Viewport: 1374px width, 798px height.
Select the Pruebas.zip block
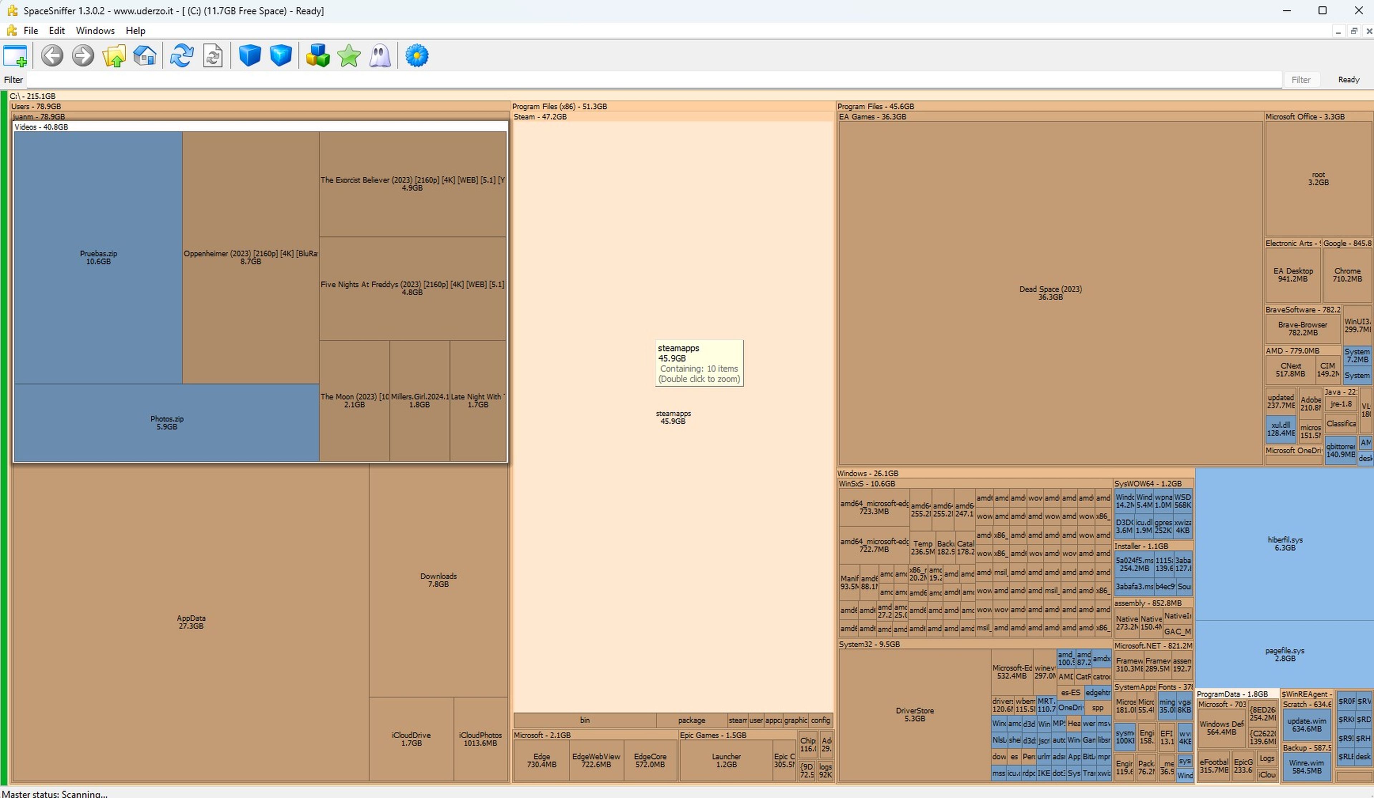coord(98,258)
